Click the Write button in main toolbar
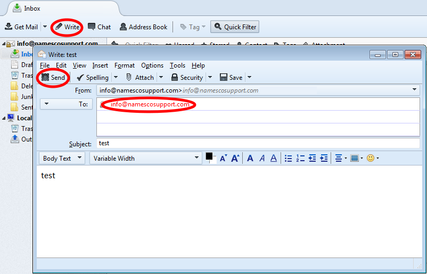 (67, 27)
